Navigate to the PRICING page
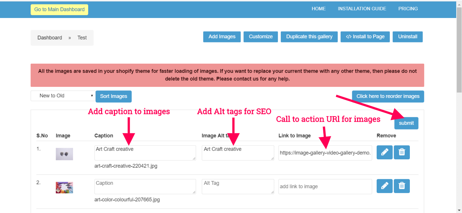462x213 pixels. point(408,9)
